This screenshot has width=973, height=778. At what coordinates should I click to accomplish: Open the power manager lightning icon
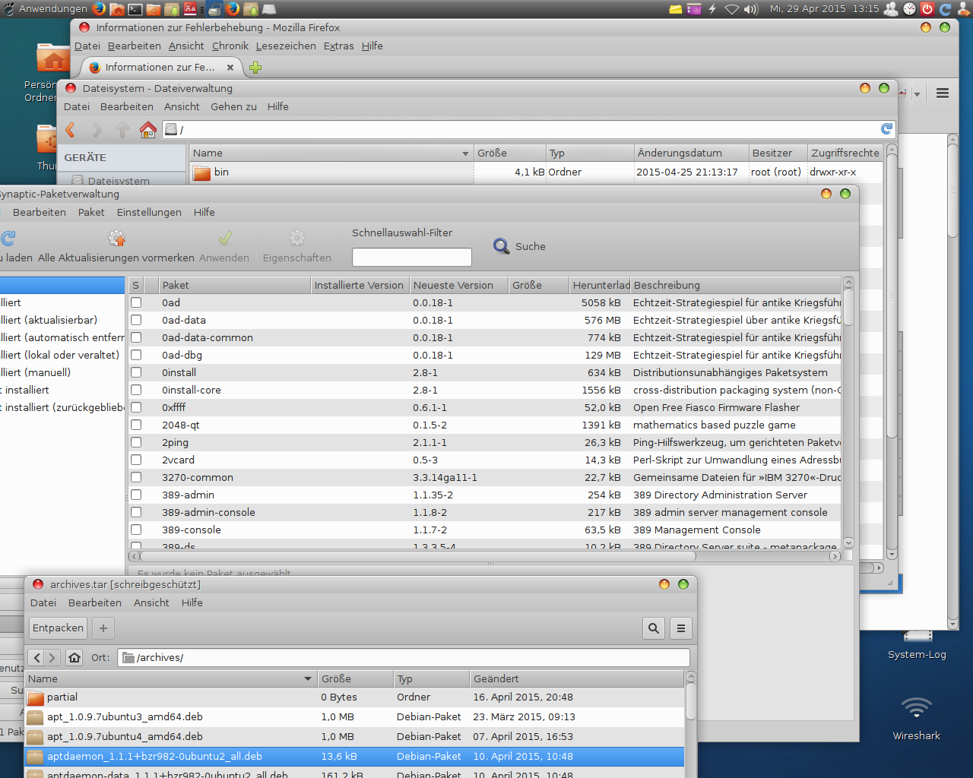(x=712, y=9)
